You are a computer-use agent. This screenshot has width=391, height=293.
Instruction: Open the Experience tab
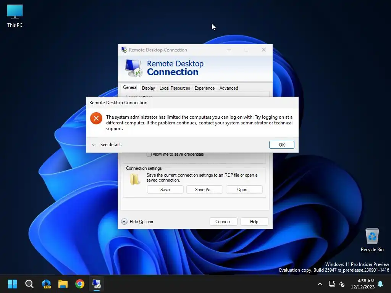205,88
